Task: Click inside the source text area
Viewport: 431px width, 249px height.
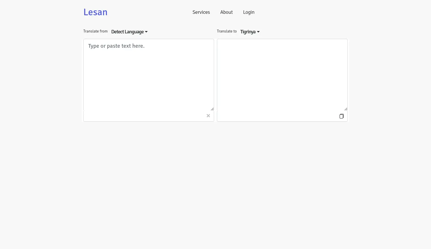Action: tap(149, 75)
